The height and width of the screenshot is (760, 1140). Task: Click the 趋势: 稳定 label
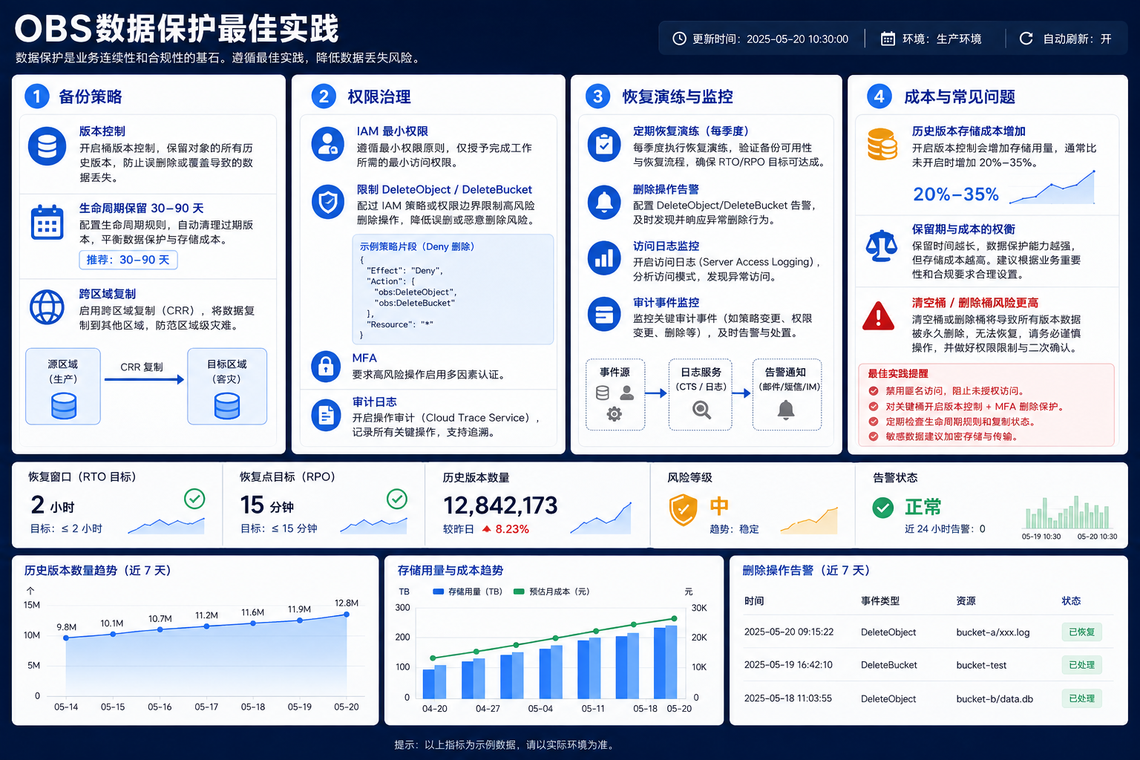(x=734, y=529)
